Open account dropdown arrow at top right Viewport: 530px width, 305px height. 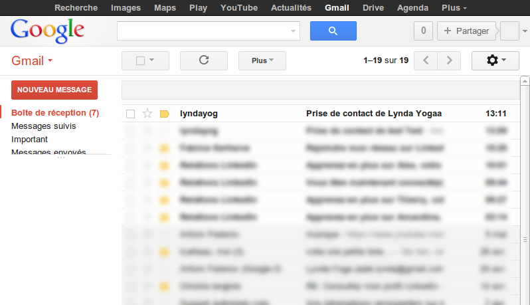click(525, 31)
